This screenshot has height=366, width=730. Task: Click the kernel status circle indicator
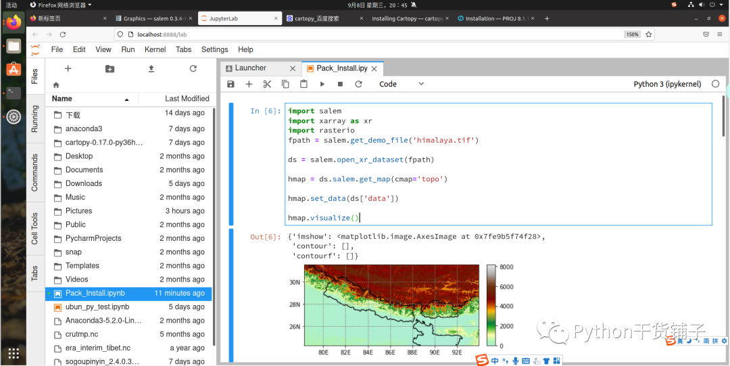(716, 85)
